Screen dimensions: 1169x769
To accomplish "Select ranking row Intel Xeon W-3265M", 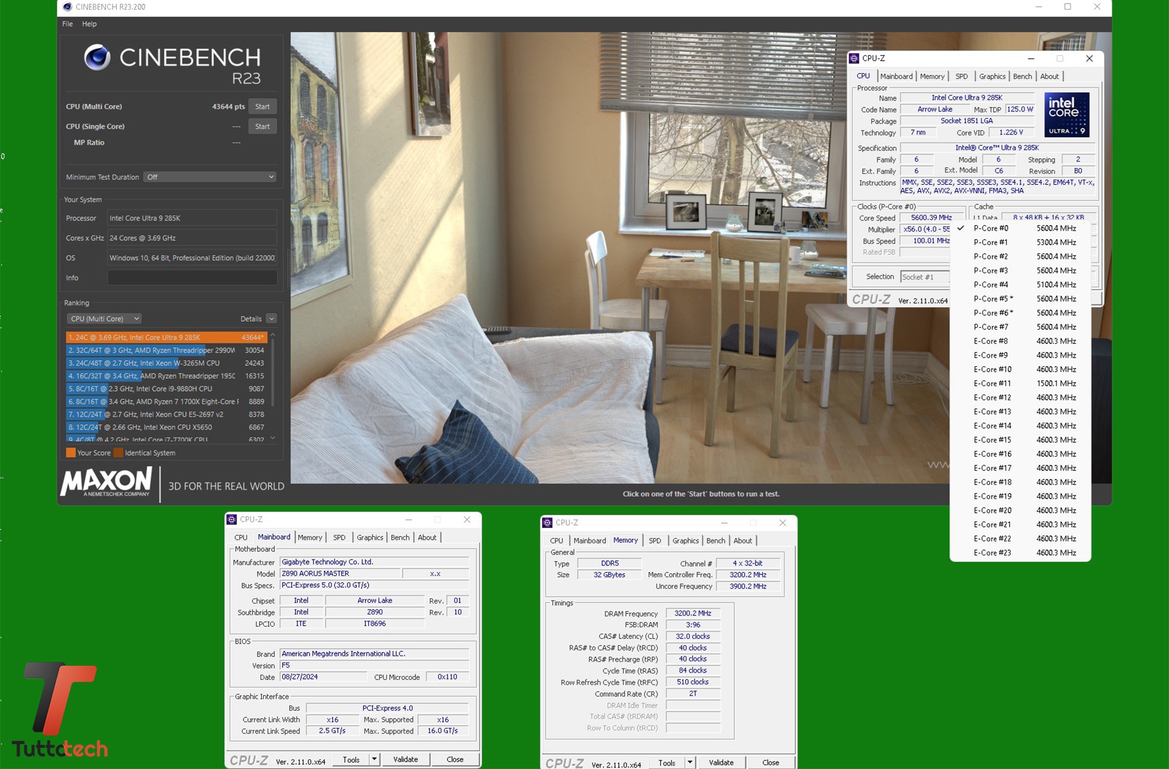I will pyautogui.click(x=166, y=363).
